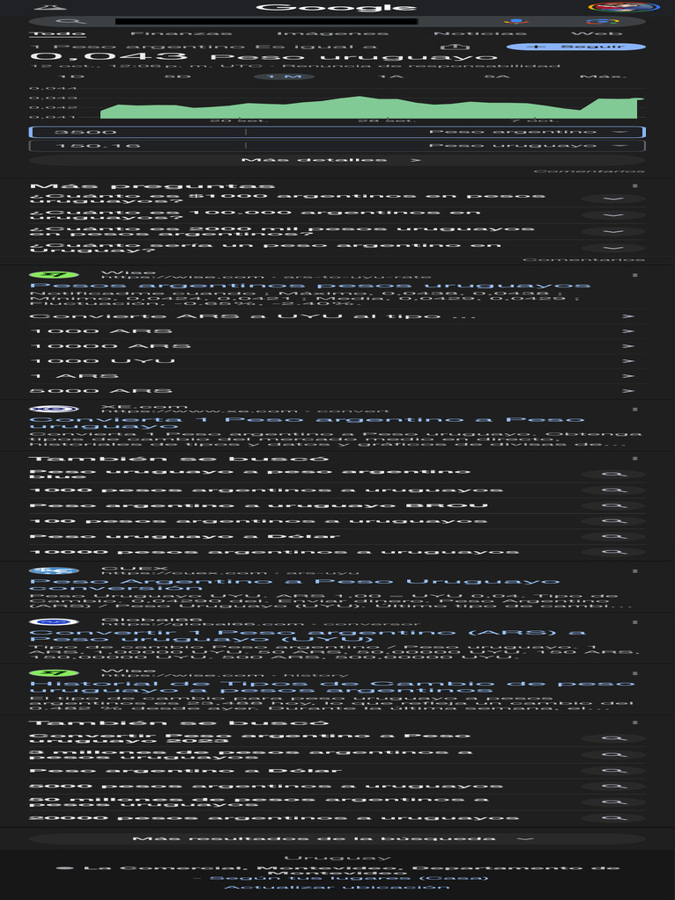Open the Google account profile picture
The width and height of the screenshot is (675, 900).
[x=624, y=7]
